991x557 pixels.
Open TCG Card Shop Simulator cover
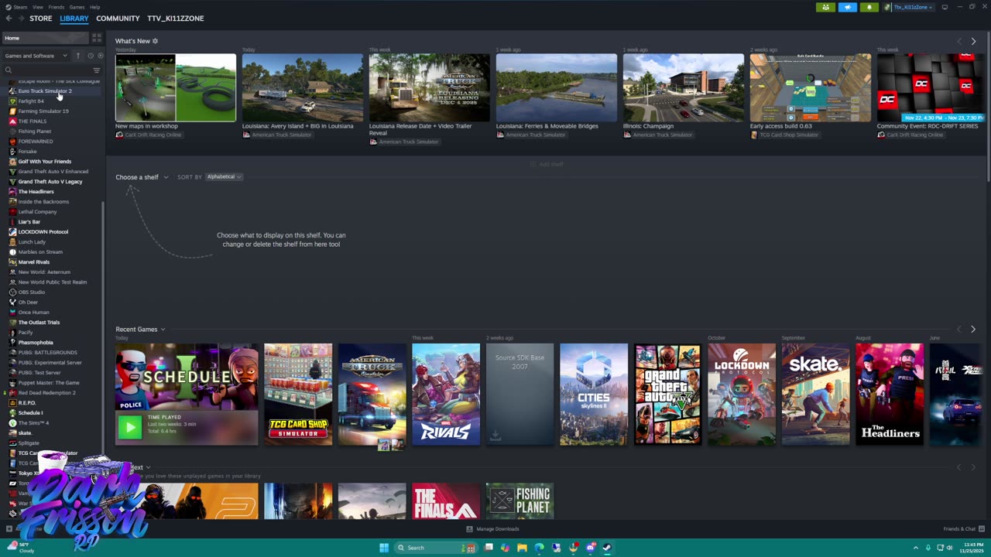pos(298,395)
